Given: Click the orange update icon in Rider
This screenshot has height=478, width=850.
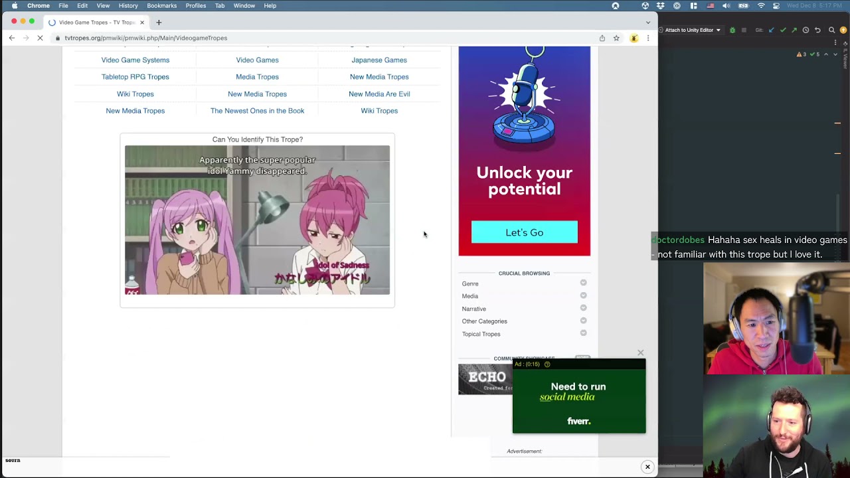Looking at the screenshot, I should point(843,30).
